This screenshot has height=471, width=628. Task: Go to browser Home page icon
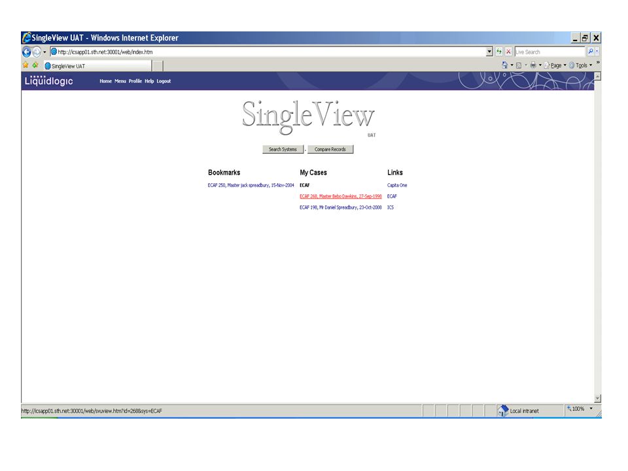(504, 65)
